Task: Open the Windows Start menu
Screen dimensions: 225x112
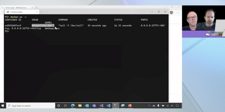Action: (x=3, y=106)
